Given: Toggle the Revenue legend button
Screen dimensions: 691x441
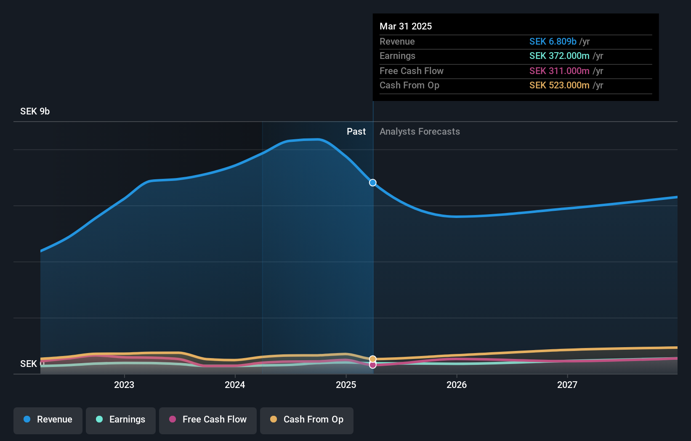Looking at the screenshot, I should (48, 420).
